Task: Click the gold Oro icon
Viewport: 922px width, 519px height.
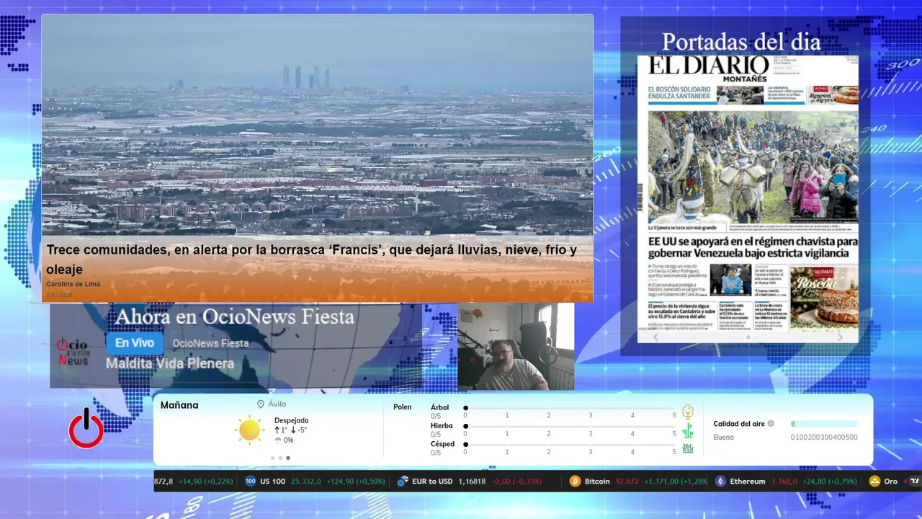Action: coord(874,481)
